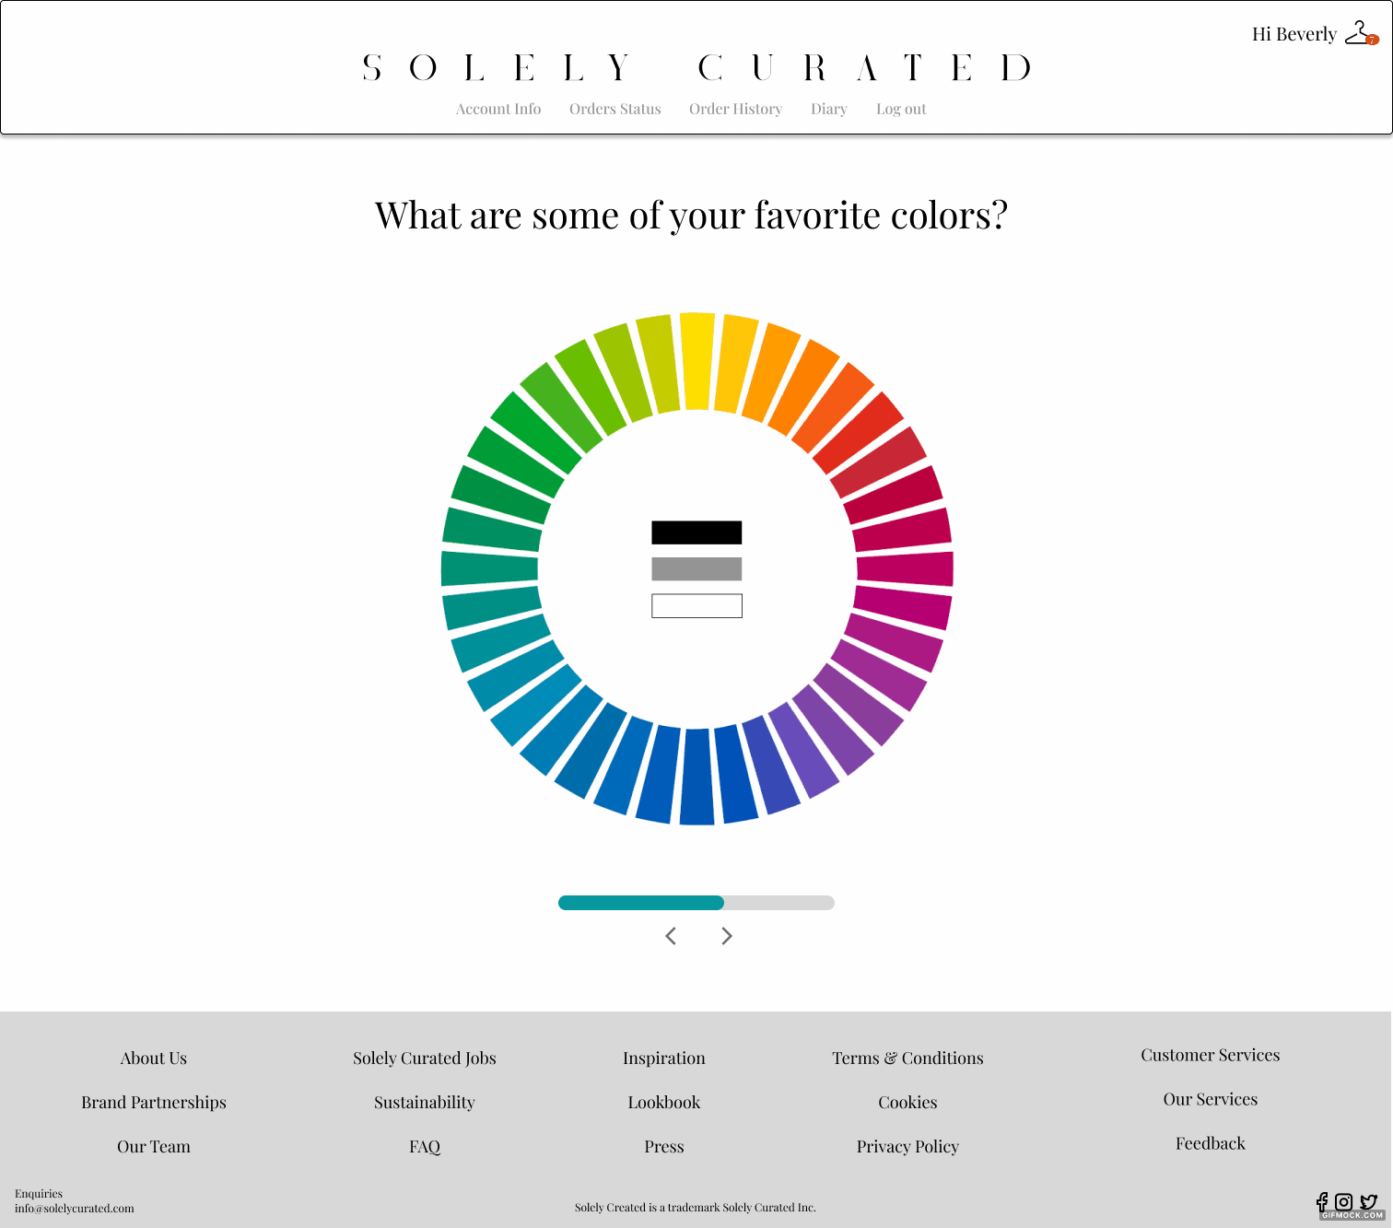
Task: Open the Diary page
Action: coord(829,109)
